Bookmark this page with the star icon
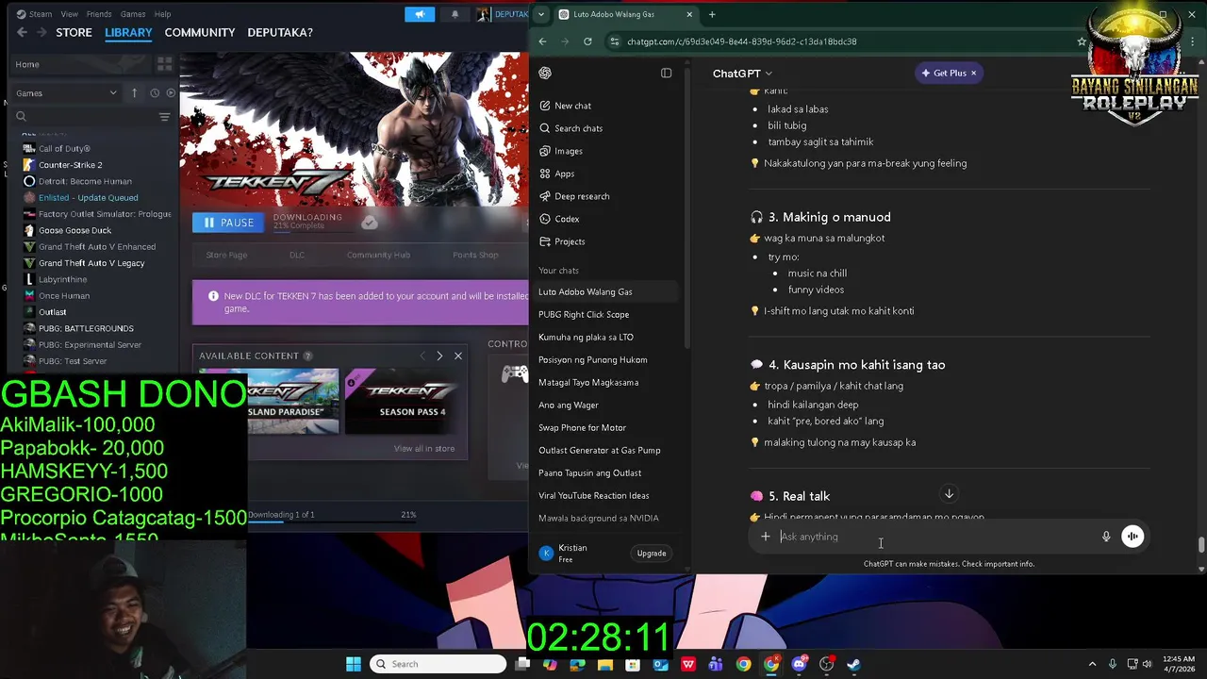 [1082, 41]
